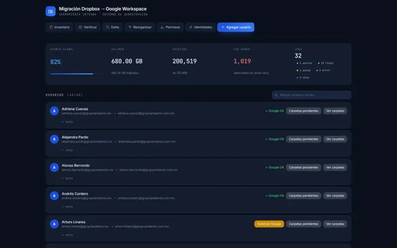Click Google OK status for Alonso Berrondo
The image size is (397, 248).
tap(274, 167)
